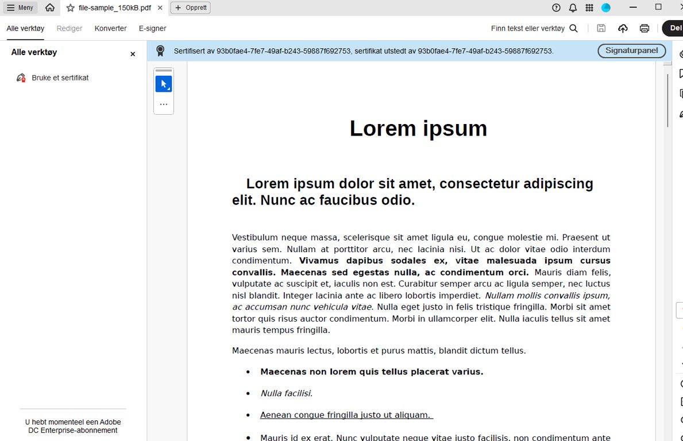Open the Help menu
Image resolution: width=683 pixels, height=441 pixels.
point(554,7)
